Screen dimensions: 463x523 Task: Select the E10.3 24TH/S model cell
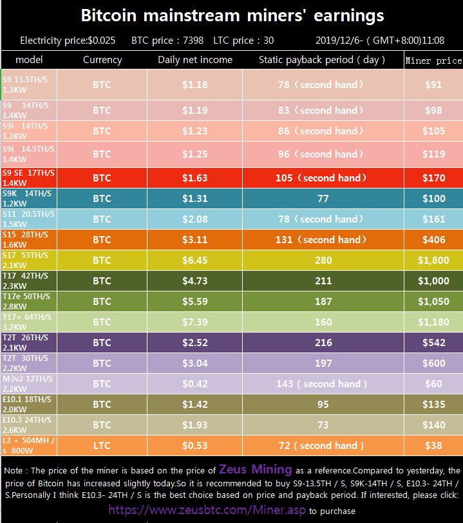[x=29, y=425]
